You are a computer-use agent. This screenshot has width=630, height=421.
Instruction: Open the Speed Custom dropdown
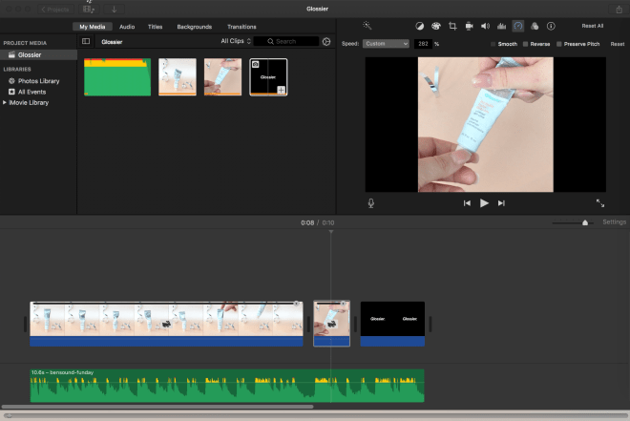[386, 44]
